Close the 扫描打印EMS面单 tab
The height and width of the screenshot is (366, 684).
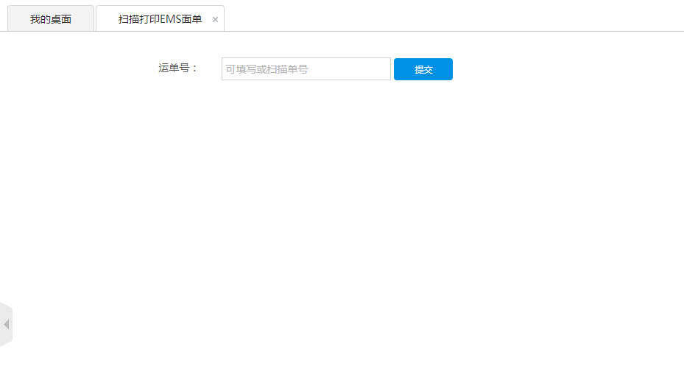point(215,20)
